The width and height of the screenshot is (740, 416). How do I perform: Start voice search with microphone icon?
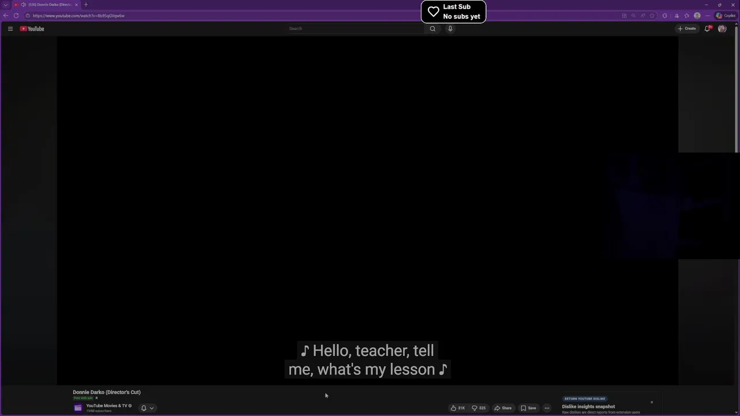tap(450, 28)
